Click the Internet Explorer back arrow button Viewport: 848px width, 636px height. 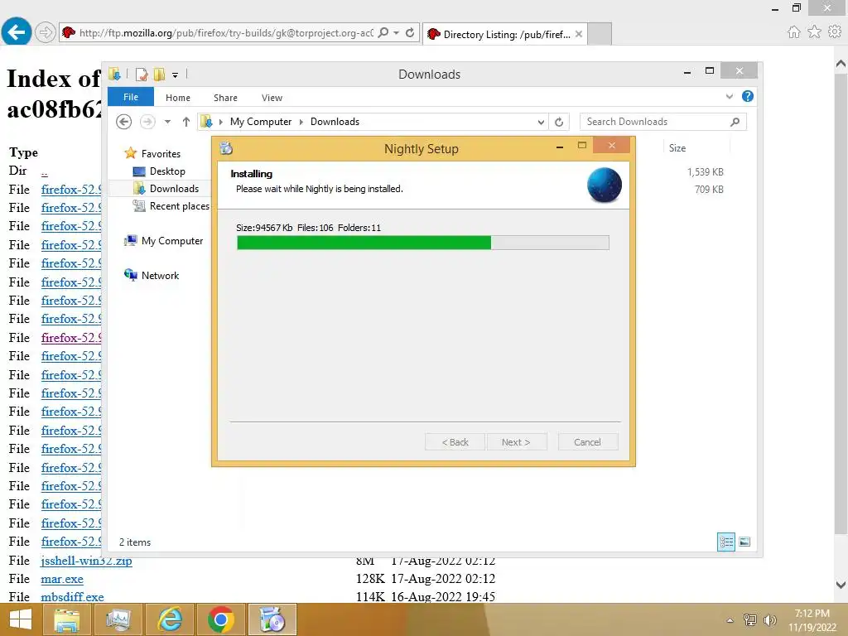click(x=17, y=32)
